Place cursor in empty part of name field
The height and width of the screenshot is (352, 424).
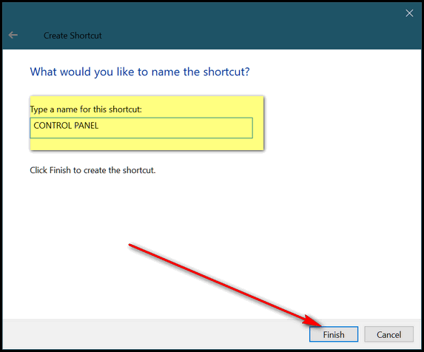176,128
